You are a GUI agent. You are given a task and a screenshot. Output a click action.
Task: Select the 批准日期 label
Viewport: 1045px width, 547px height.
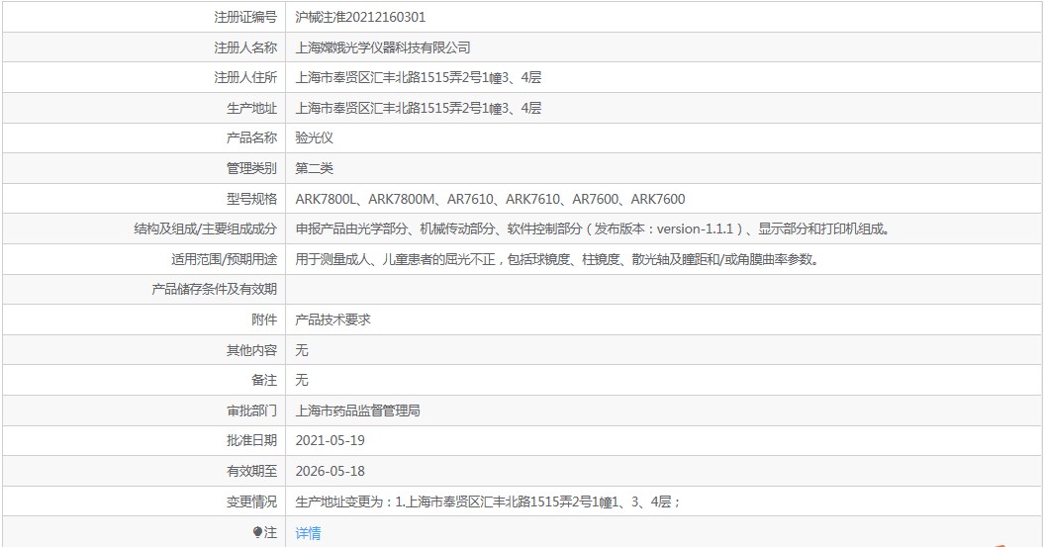(252, 441)
